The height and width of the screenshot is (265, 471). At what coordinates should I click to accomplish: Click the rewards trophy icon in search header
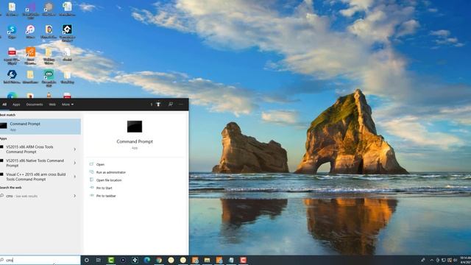pos(158,105)
